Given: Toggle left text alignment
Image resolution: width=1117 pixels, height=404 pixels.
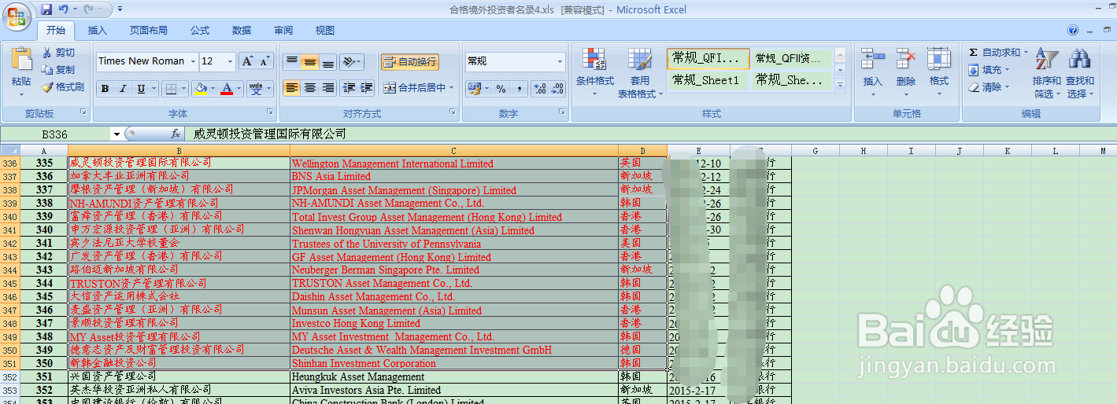Looking at the screenshot, I should (x=291, y=88).
